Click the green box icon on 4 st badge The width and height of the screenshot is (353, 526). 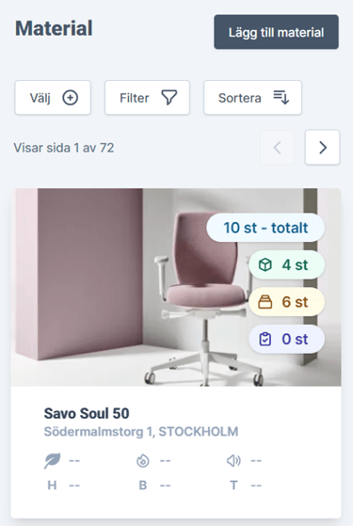pyautogui.click(x=265, y=265)
